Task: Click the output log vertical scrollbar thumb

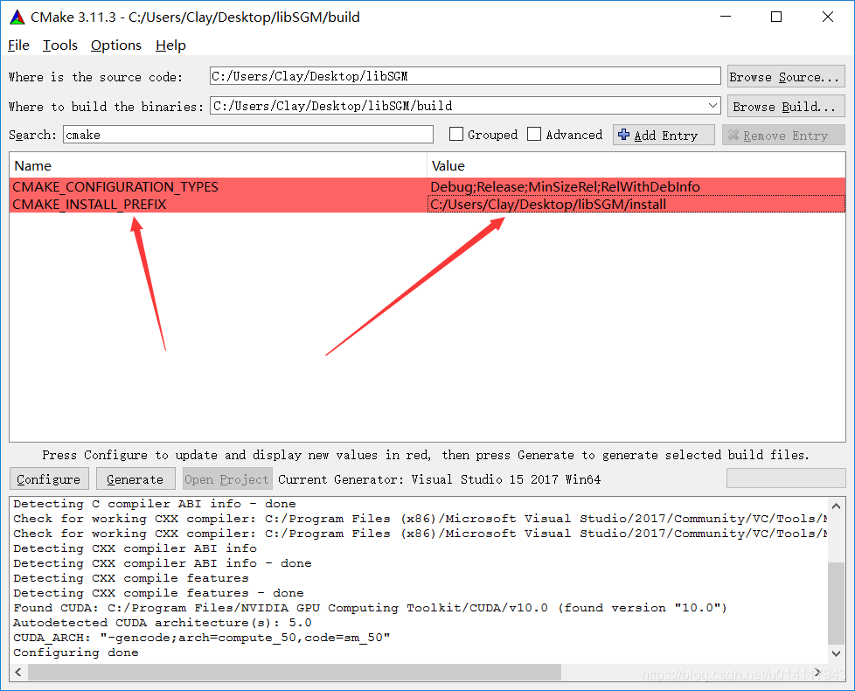Action: click(x=836, y=604)
